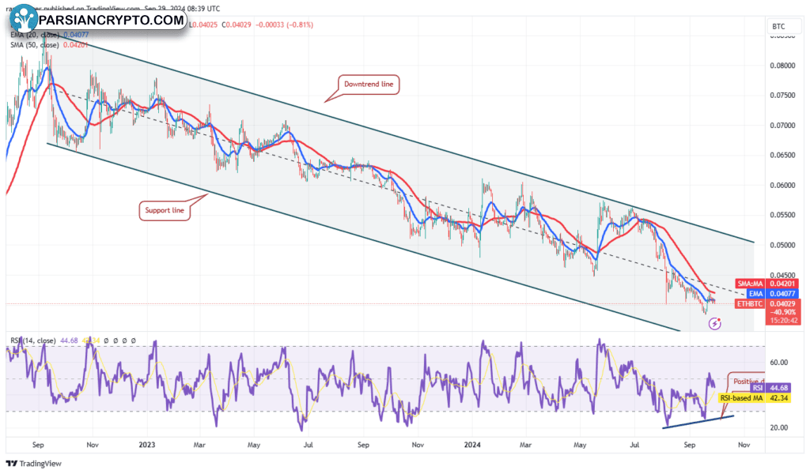
Task: Click the EMA (20, close) indicator legend
Action: pos(46,35)
